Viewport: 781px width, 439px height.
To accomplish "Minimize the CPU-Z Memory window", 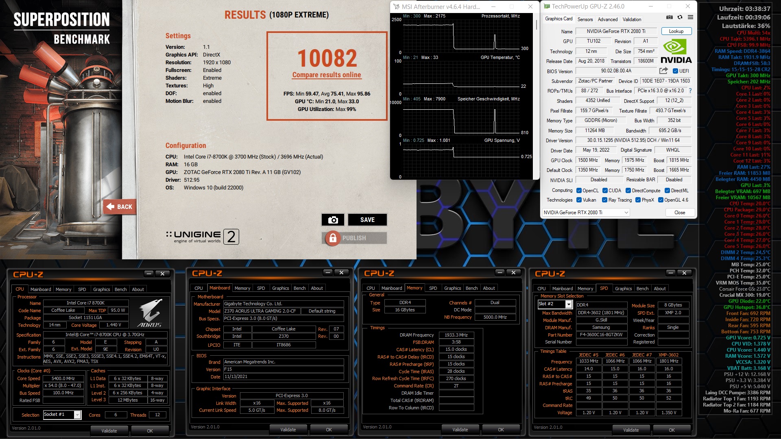I will (x=500, y=272).
